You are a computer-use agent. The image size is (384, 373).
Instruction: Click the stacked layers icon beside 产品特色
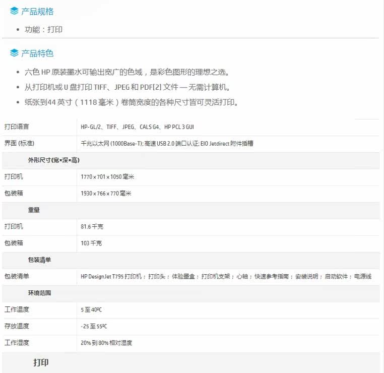(14, 52)
